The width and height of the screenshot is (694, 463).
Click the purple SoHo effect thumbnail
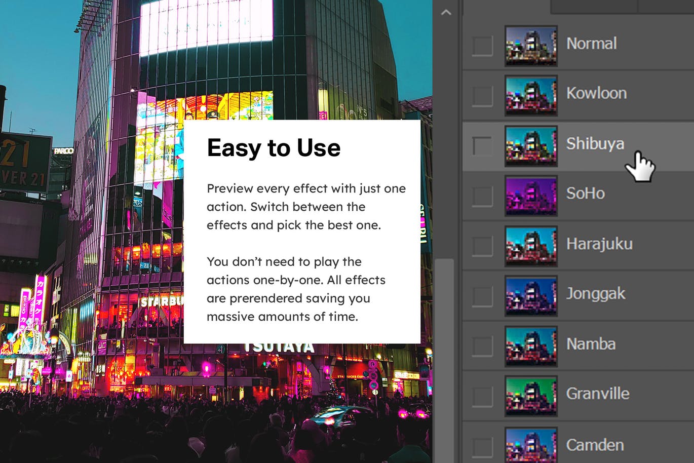(531, 196)
